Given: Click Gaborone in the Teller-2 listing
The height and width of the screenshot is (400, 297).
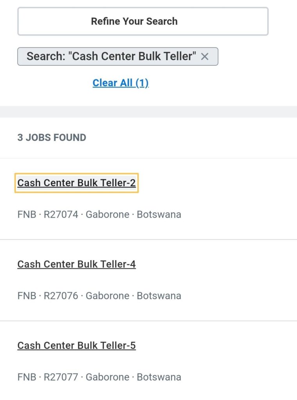Looking at the screenshot, I should point(107,214).
